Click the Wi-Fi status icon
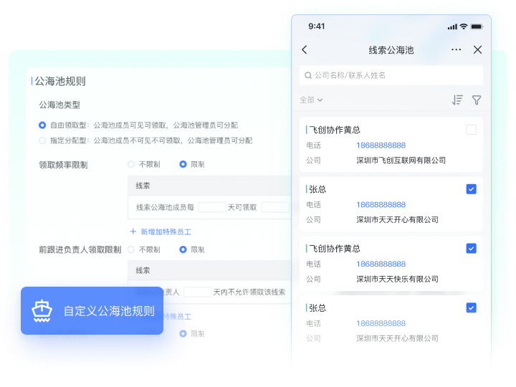 [x=464, y=27]
